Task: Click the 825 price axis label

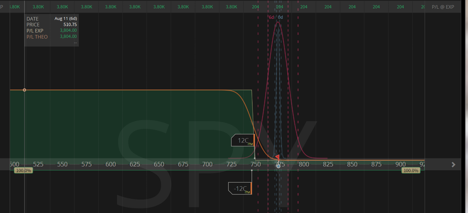Action: pos(328,164)
